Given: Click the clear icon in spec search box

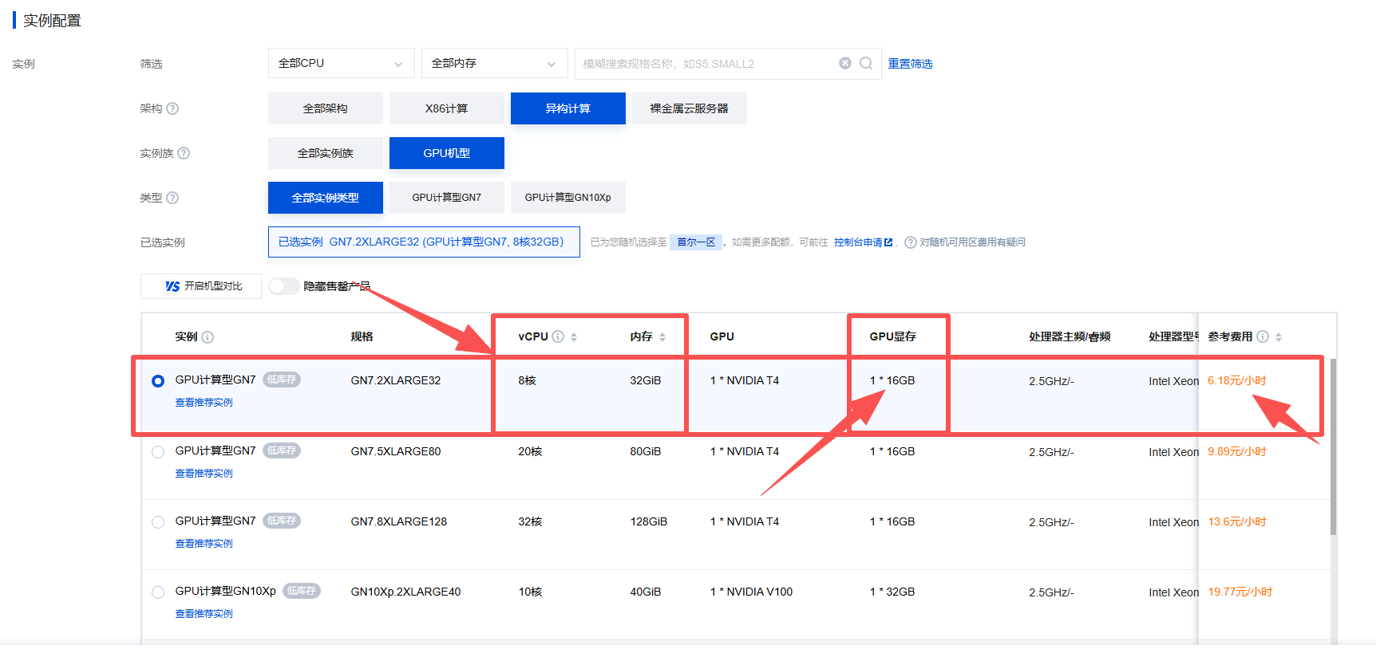Looking at the screenshot, I should point(845,63).
